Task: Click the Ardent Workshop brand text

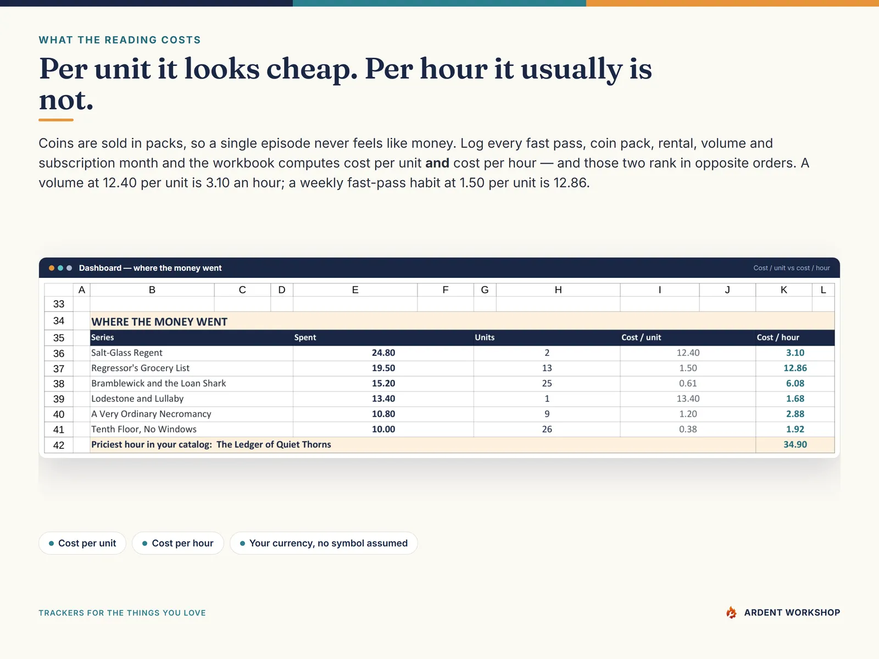Action: [x=792, y=612]
